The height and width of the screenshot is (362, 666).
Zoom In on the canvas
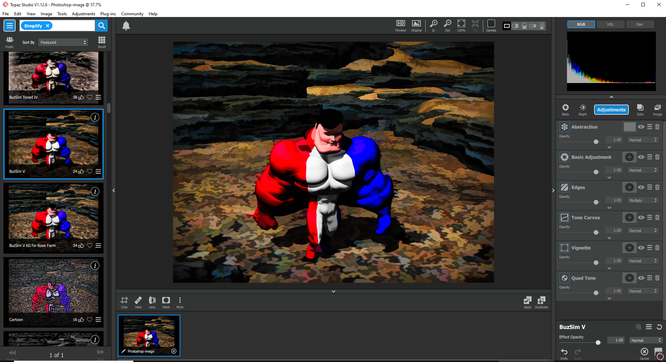click(x=434, y=26)
